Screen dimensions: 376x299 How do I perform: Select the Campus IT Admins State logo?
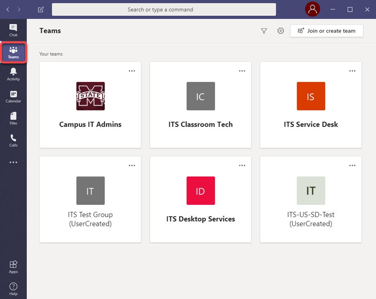tap(90, 96)
